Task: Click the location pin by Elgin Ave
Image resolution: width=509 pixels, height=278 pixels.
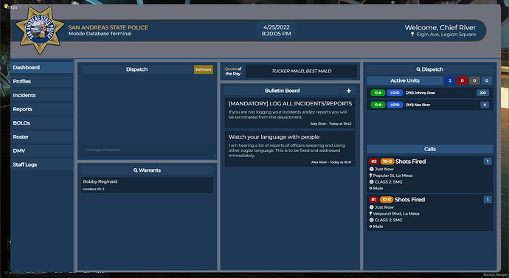Action: click(412, 35)
